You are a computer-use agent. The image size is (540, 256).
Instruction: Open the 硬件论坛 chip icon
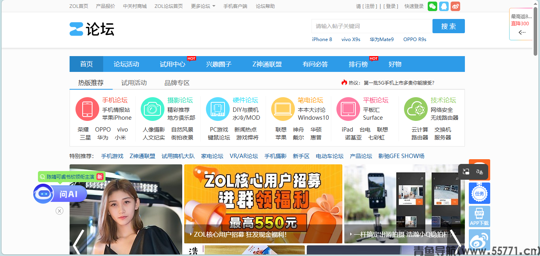(218, 109)
